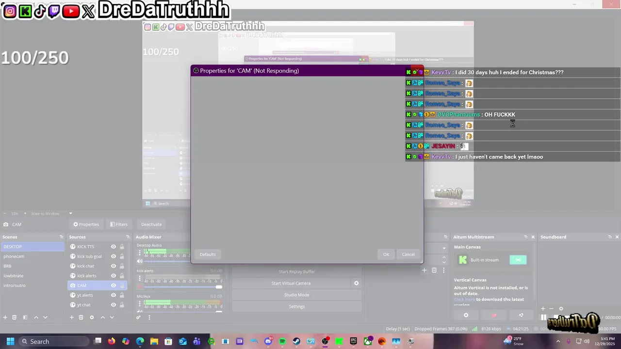Open Mic/Aux three-dot options menu

click(140, 304)
